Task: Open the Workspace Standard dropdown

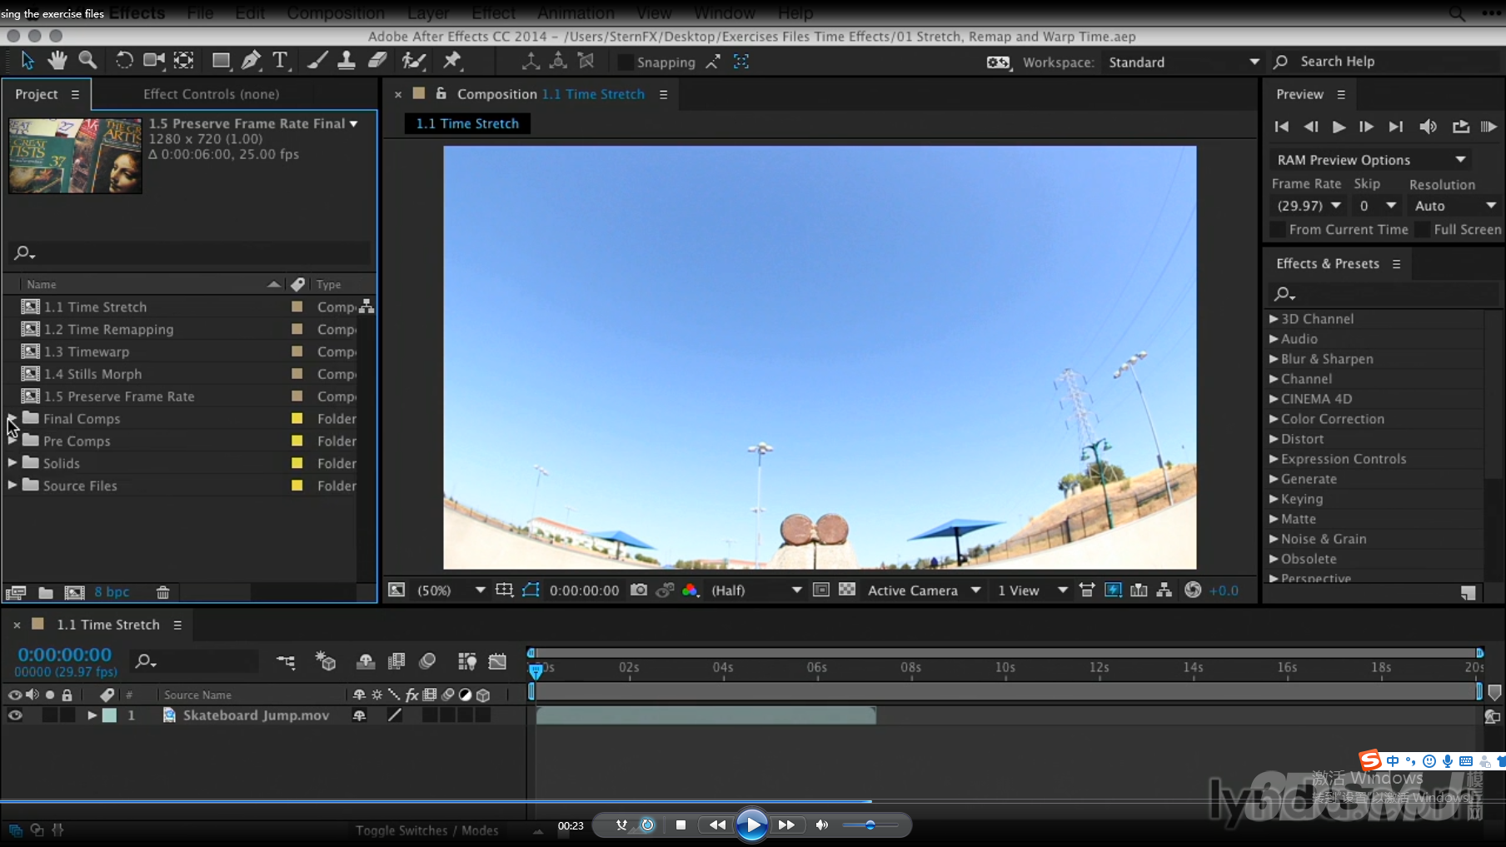Action: [x=1183, y=62]
